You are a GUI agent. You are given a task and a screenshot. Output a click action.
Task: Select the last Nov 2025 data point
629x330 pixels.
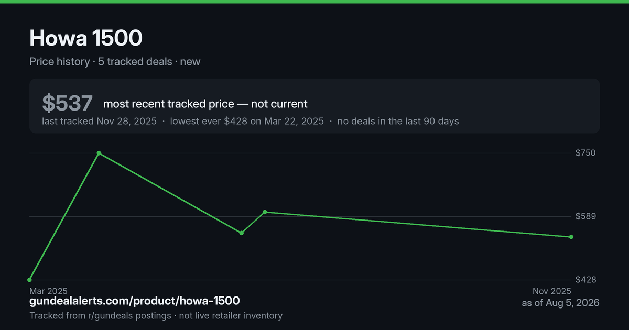click(x=571, y=237)
